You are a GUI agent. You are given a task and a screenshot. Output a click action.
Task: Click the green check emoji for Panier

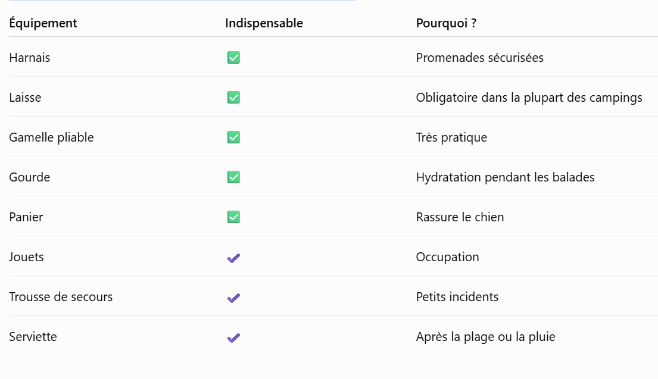click(x=234, y=217)
